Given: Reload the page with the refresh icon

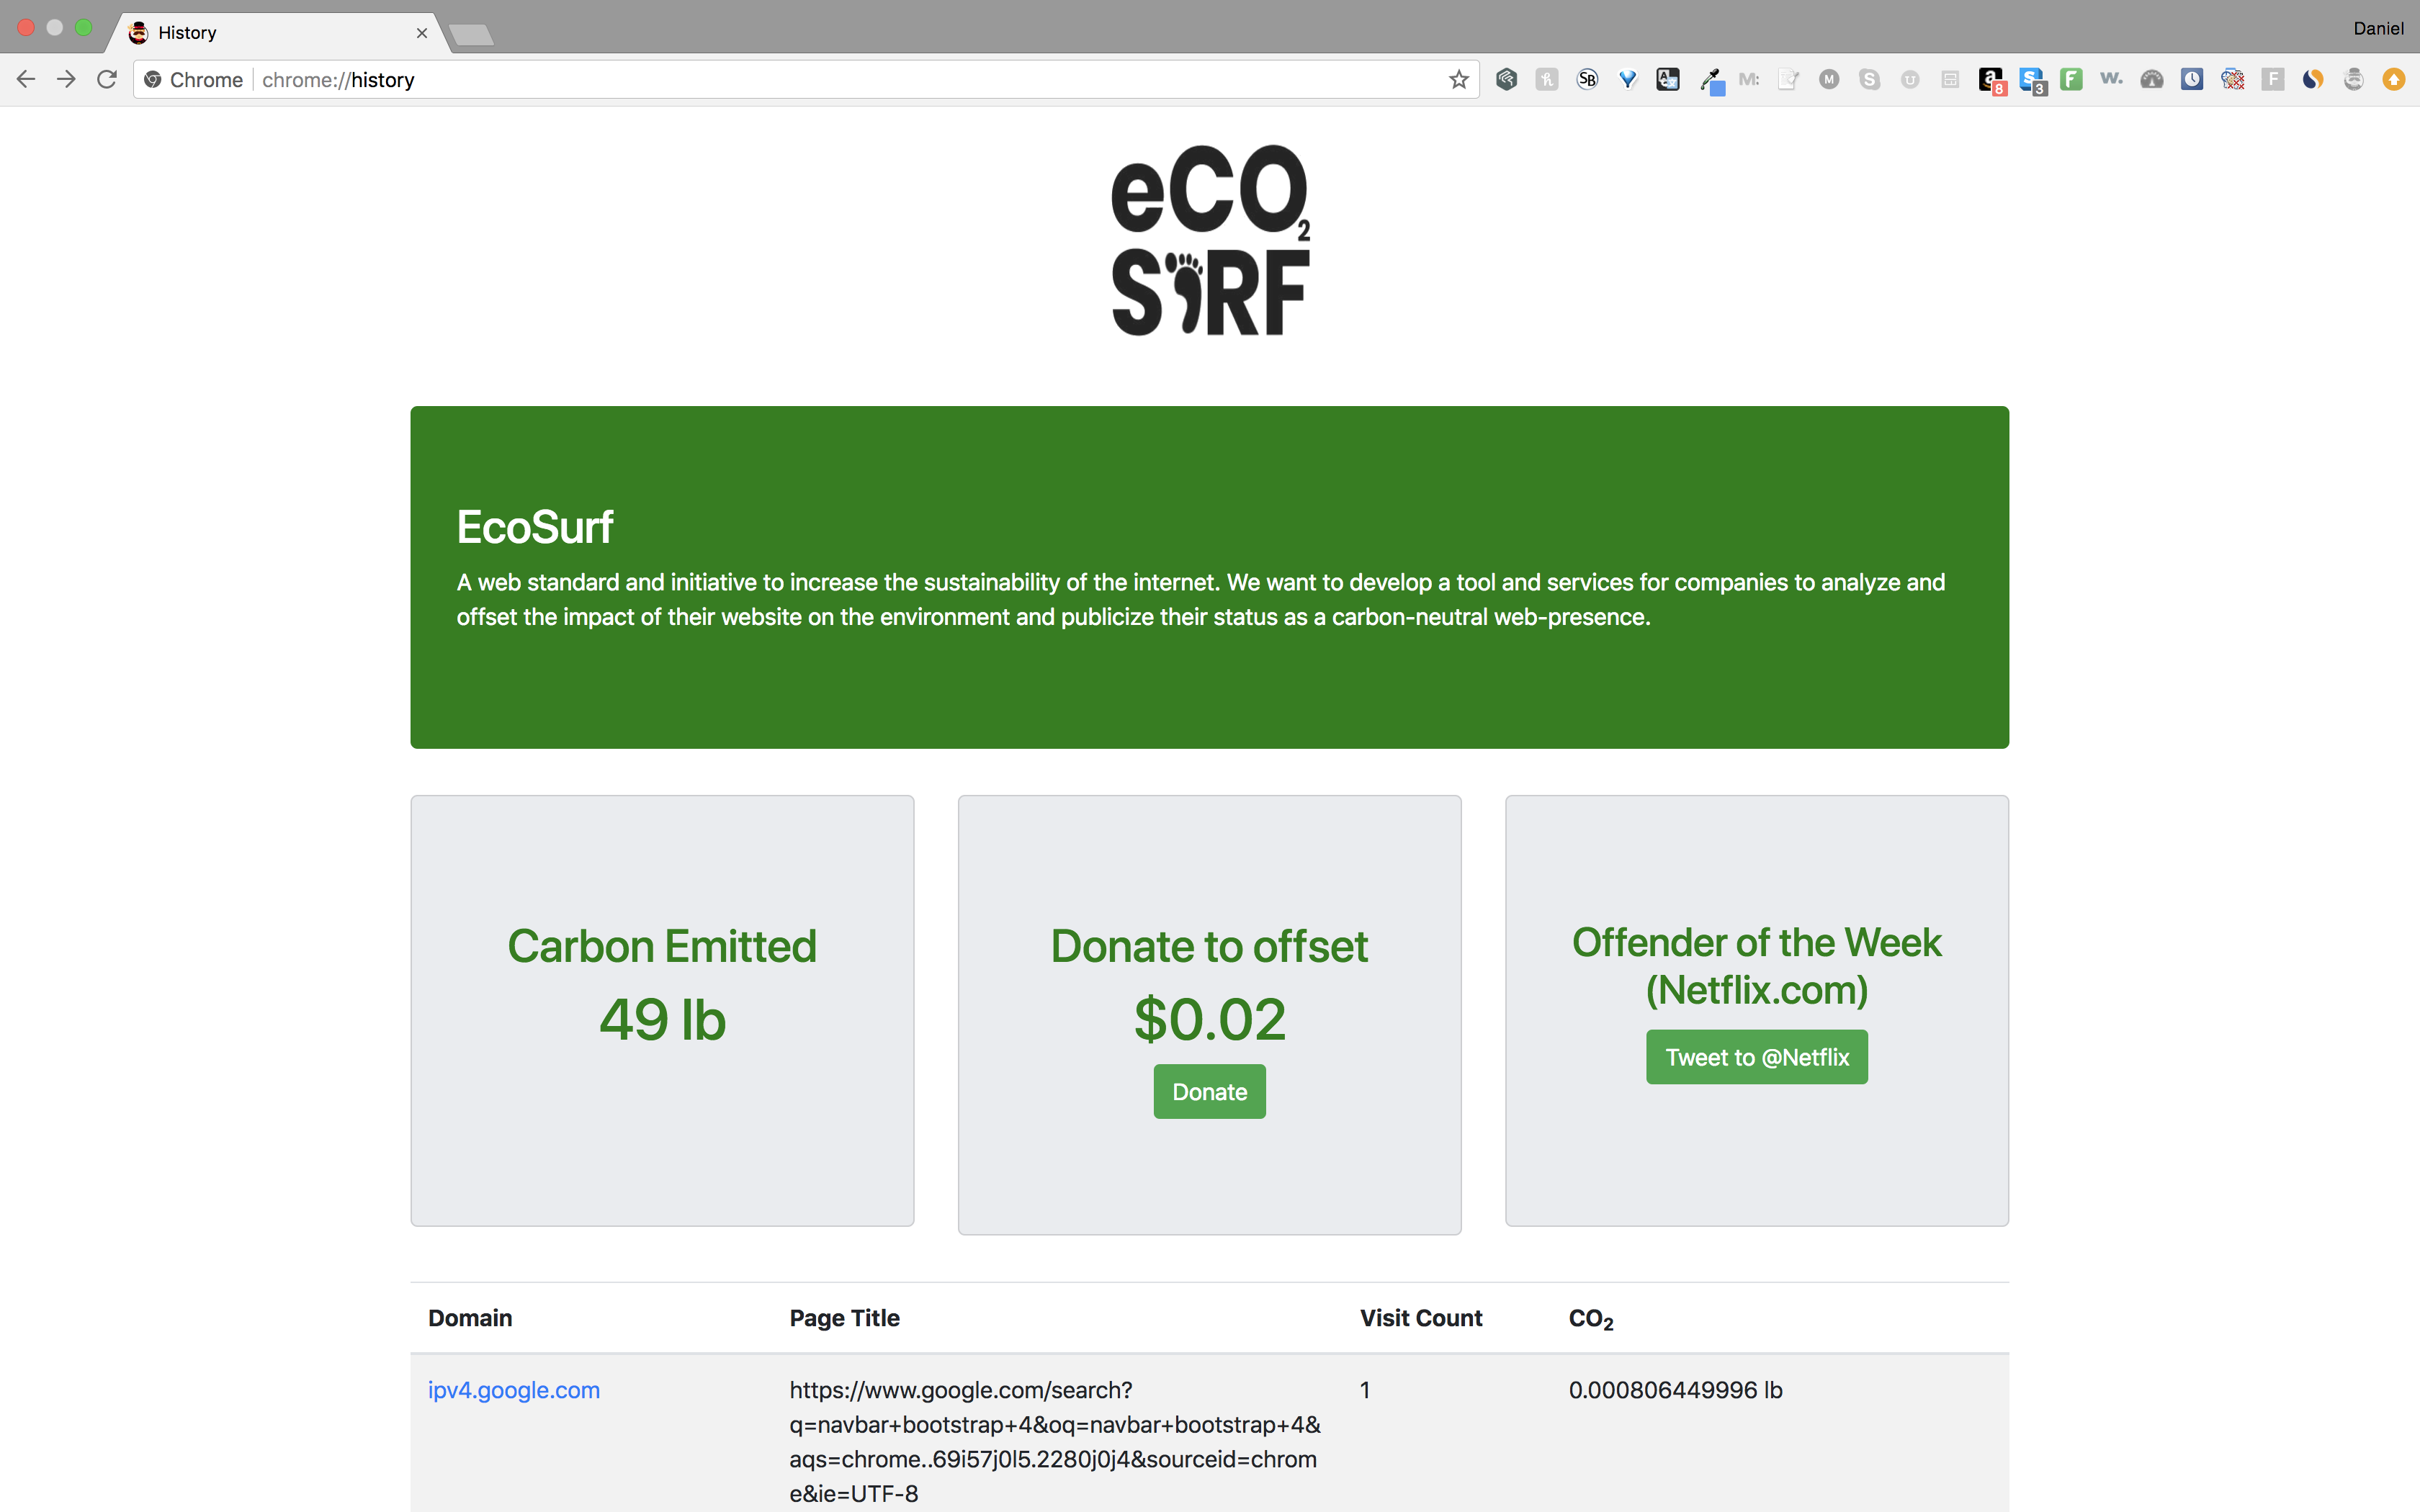Looking at the screenshot, I should click(106, 79).
